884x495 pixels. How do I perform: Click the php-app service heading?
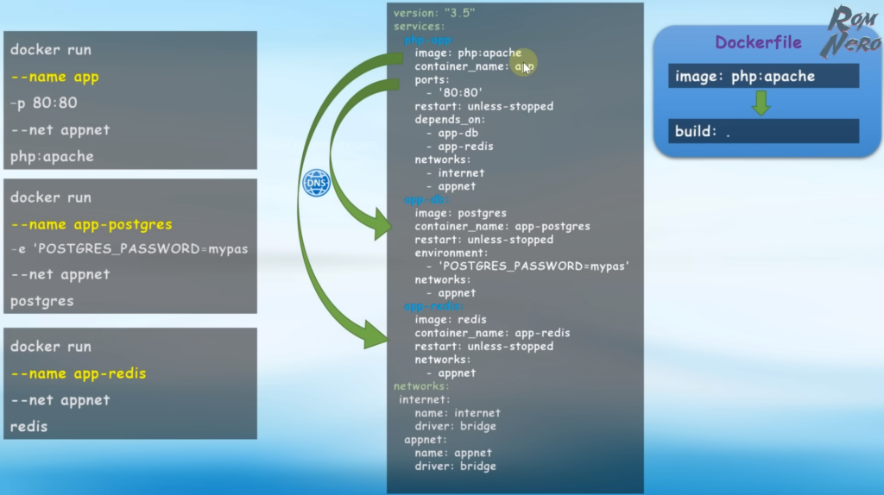pos(427,41)
